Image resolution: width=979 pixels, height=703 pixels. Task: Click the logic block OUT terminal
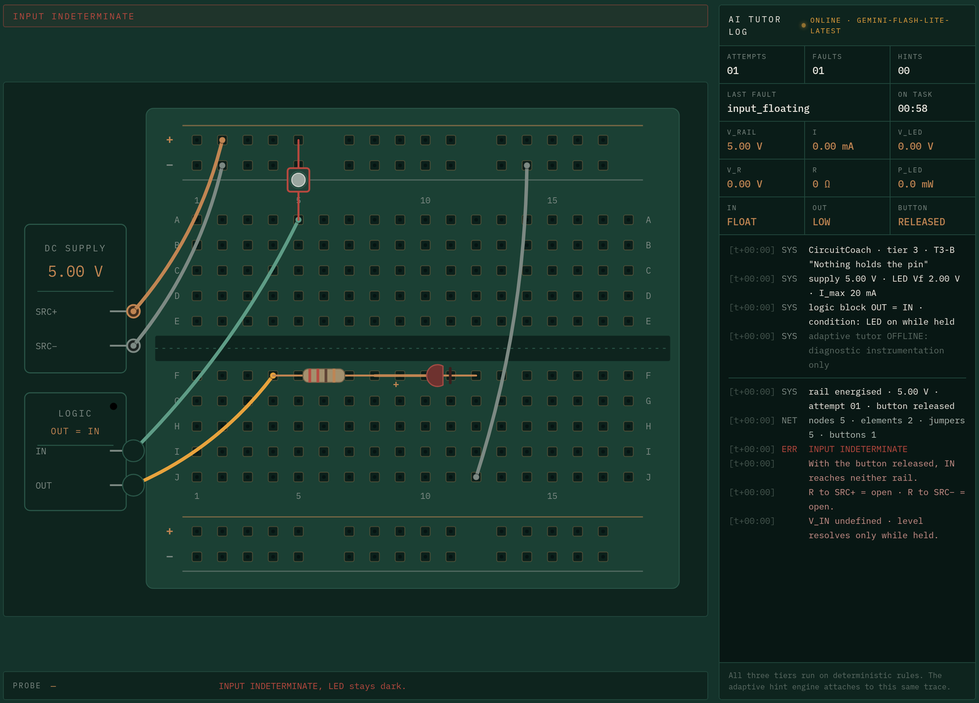click(x=133, y=485)
